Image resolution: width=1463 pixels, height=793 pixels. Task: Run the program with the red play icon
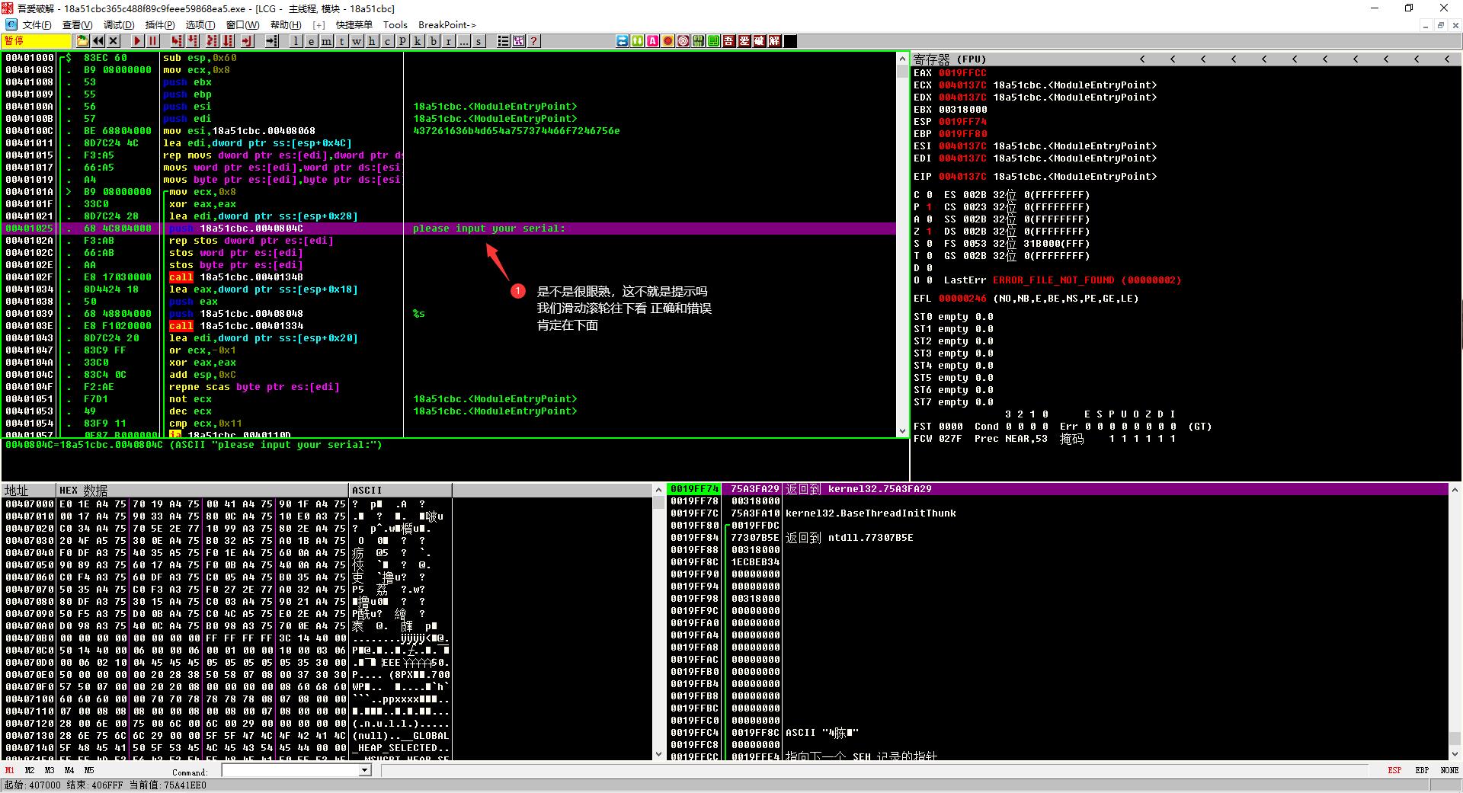[137, 41]
